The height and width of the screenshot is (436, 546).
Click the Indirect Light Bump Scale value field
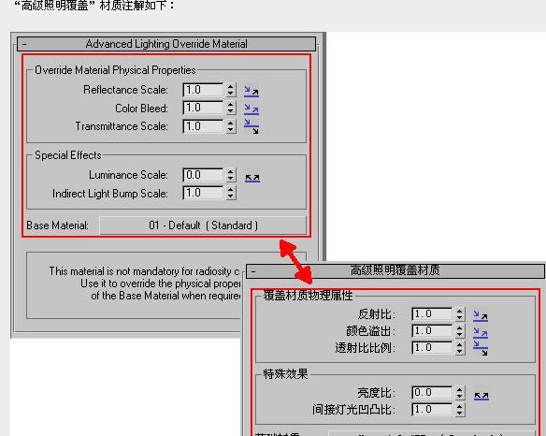coord(203,193)
